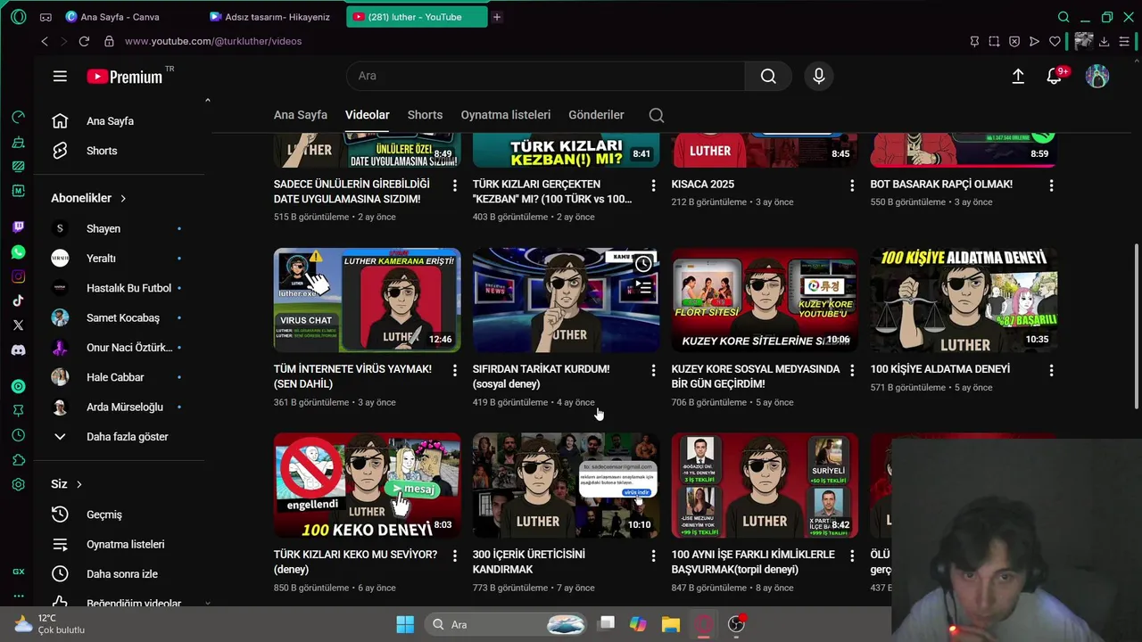Open browser tab search magnifier
The width and height of the screenshot is (1142, 642).
(x=1063, y=17)
